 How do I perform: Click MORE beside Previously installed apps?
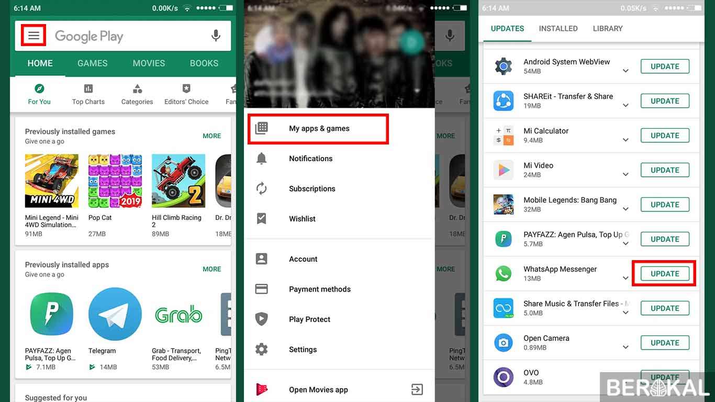212,269
